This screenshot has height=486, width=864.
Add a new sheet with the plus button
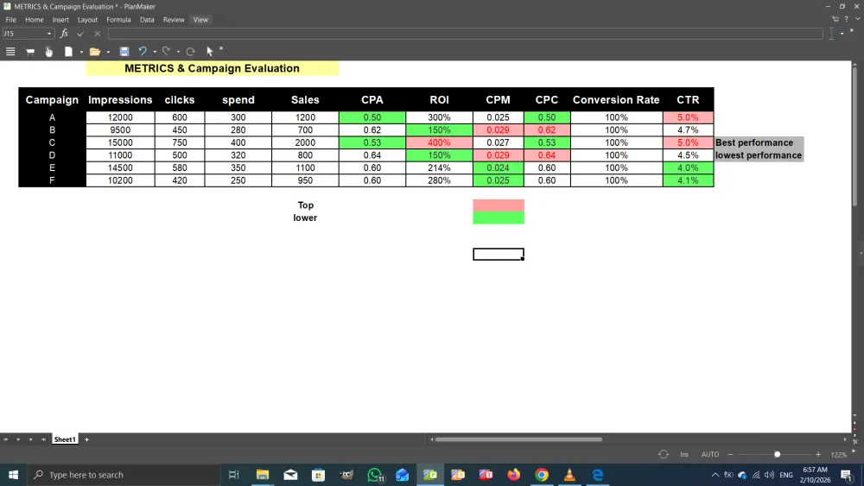(x=86, y=439)
